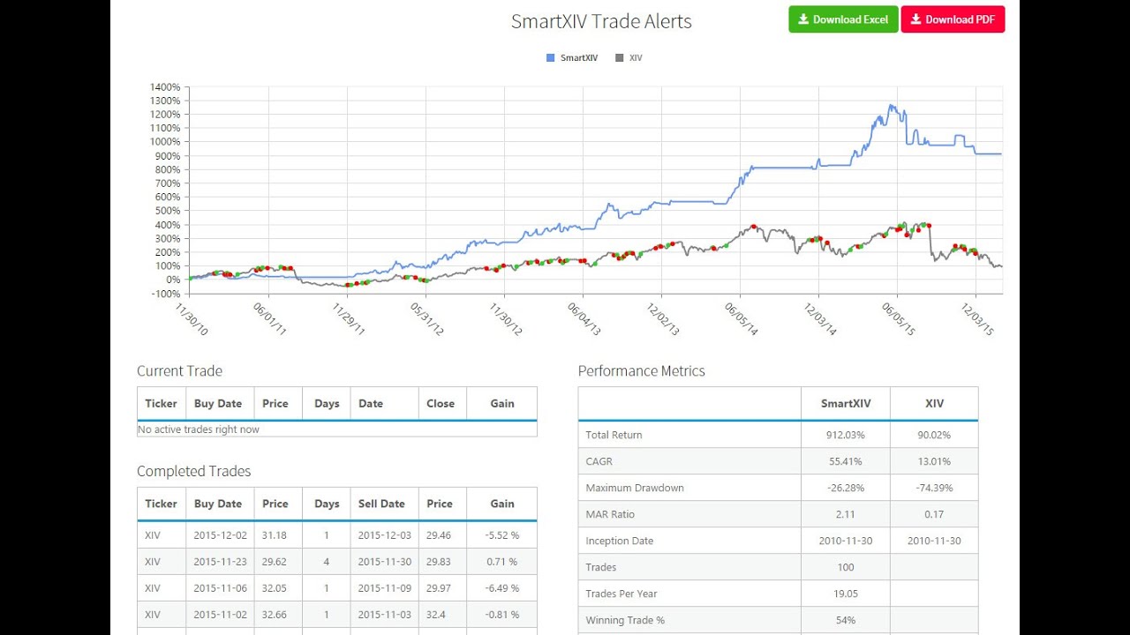This screenshot has width=1130, height=635.
Task: Click the Winning Trade % row label
Action: tap(625, 620)
